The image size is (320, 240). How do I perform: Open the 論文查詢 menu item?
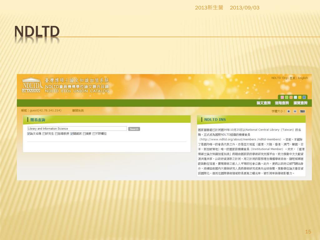pyautogui.click(x=264, y=103)
